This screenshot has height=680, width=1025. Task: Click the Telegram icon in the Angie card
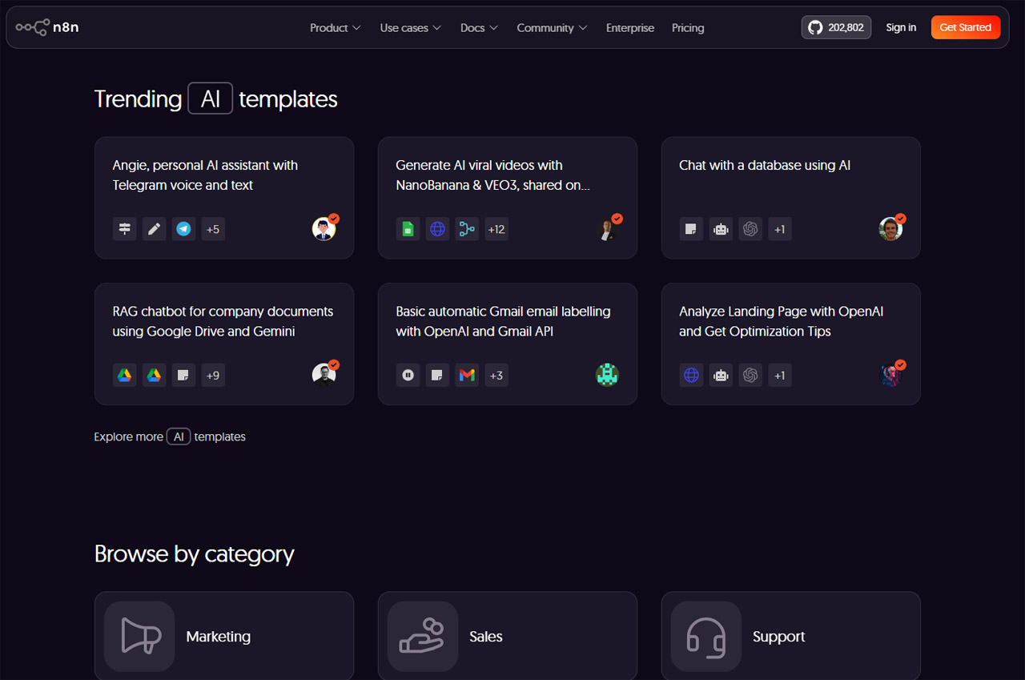click(184, 229)
